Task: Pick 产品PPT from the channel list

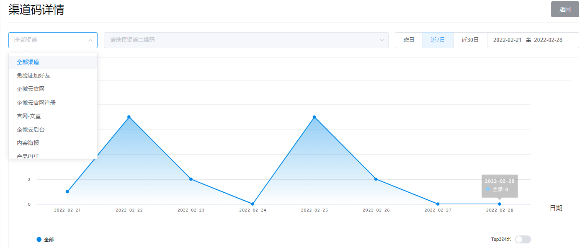Action: (53, 155)
